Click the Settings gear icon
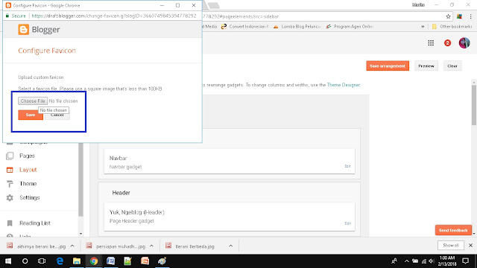This screenshot has height=268, width=477. coord(10,198)
